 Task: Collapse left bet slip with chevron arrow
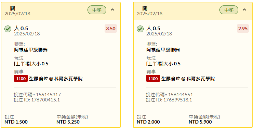click(x=112, y=10)
